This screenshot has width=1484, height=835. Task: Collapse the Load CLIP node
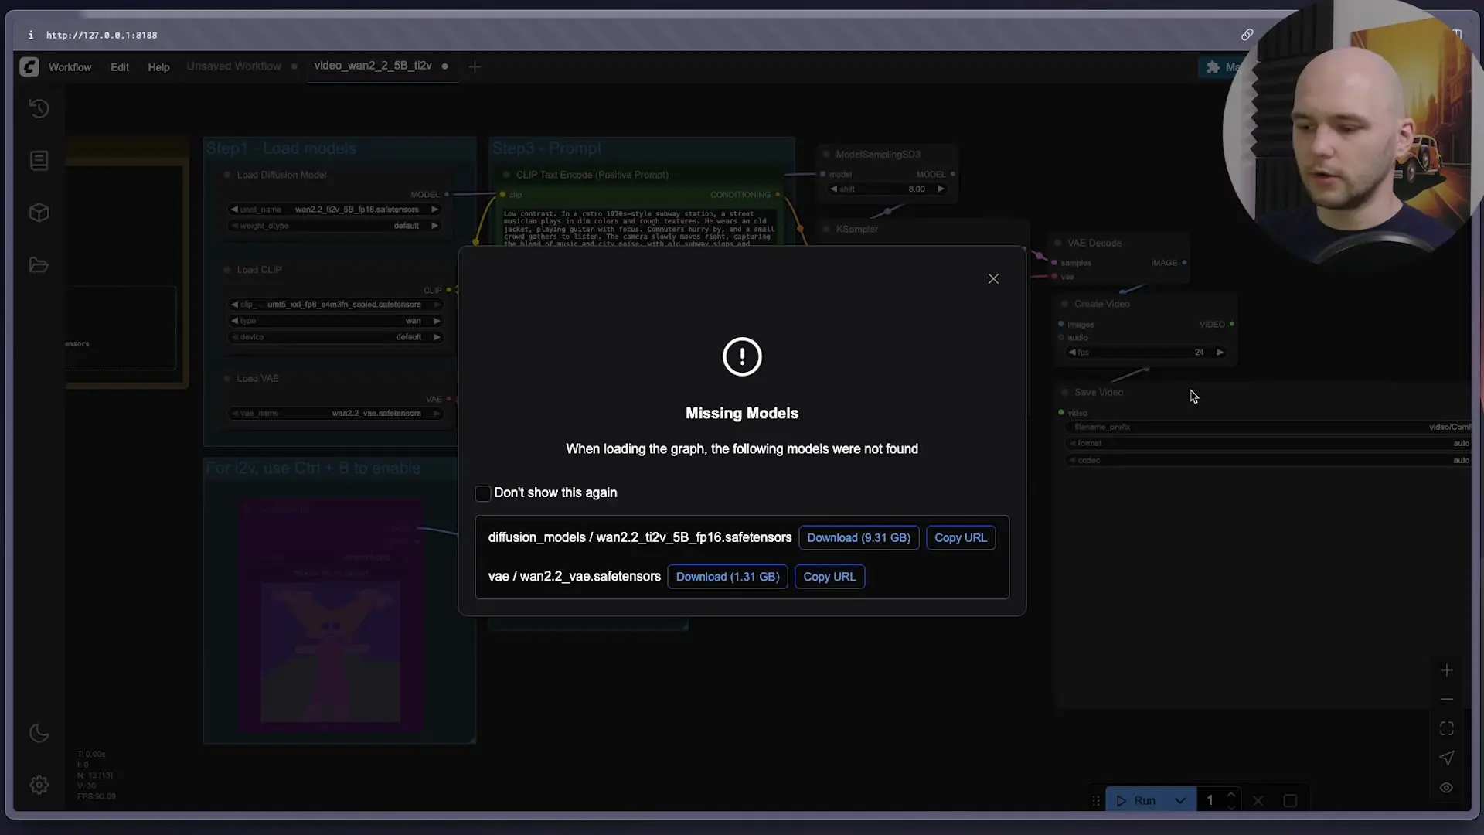[227, 270]
